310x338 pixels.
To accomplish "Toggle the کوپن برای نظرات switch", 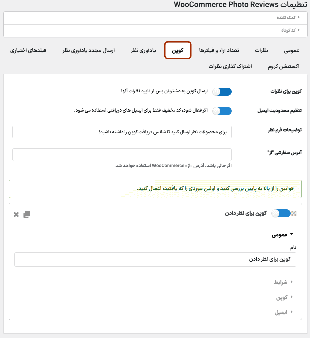I will (222, 92).
